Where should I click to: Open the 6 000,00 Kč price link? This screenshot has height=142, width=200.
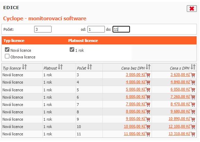pyautogui.click(x=136, y=97)
